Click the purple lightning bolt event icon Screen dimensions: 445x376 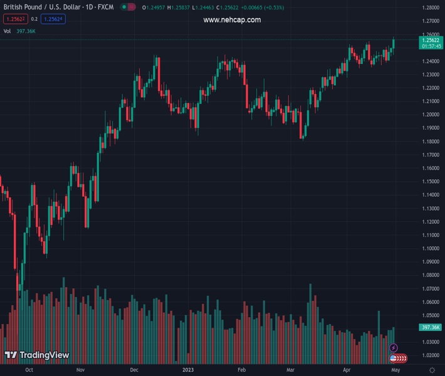tap(394, 348)
